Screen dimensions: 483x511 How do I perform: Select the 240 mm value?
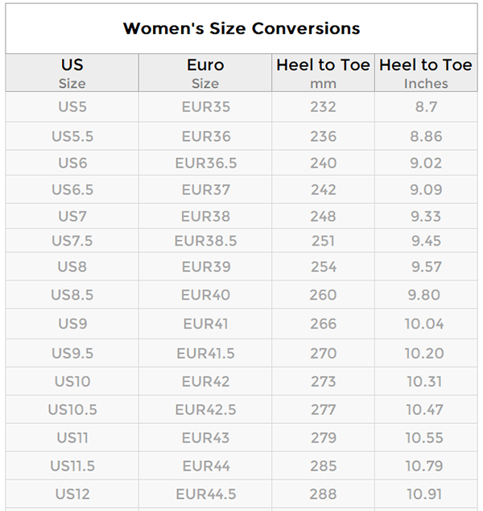pyautogui.click(x=323, y=163)
